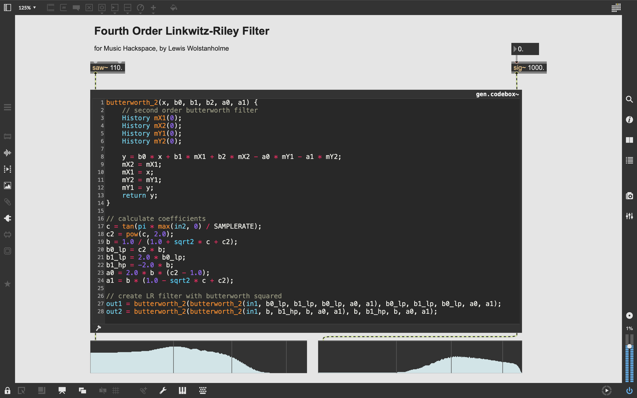The width and height of the screenshot is (637, 398).
Task: Click the compile hammer button in codebox
Action: point(99,328)
